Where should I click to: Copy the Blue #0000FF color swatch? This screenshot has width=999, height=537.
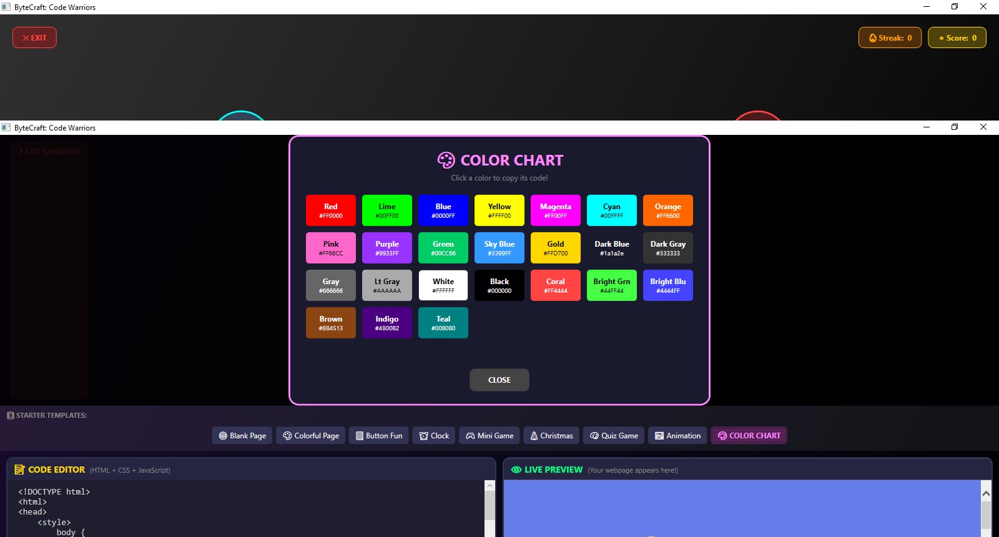[443, 210]
